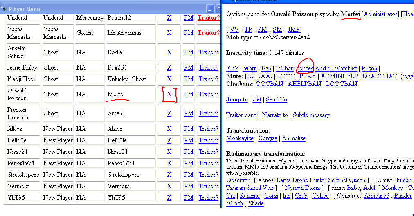
Task: Click the Monkeyize transformation
Action: (240, 138)
